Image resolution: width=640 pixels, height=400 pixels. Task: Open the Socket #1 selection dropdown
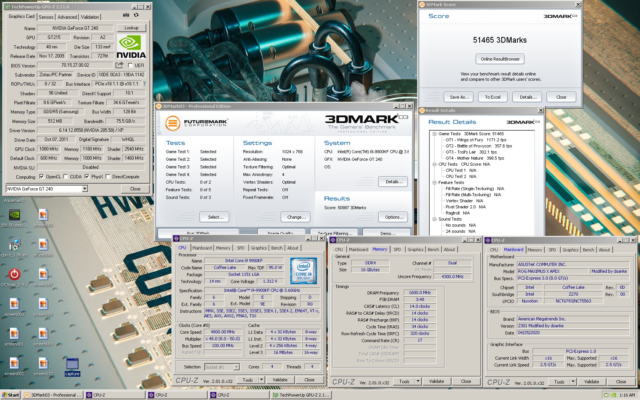236,367
